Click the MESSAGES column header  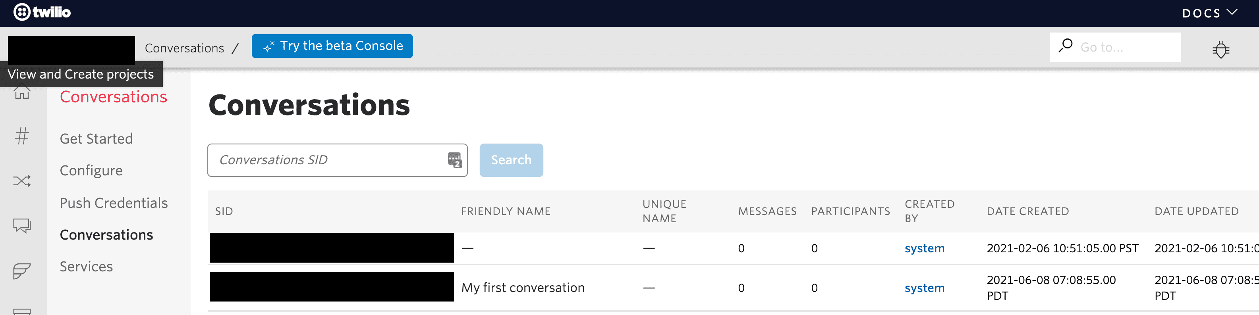point(767,211)
